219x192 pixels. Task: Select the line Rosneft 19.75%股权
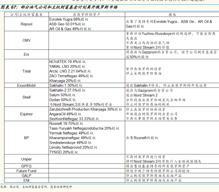66,124
